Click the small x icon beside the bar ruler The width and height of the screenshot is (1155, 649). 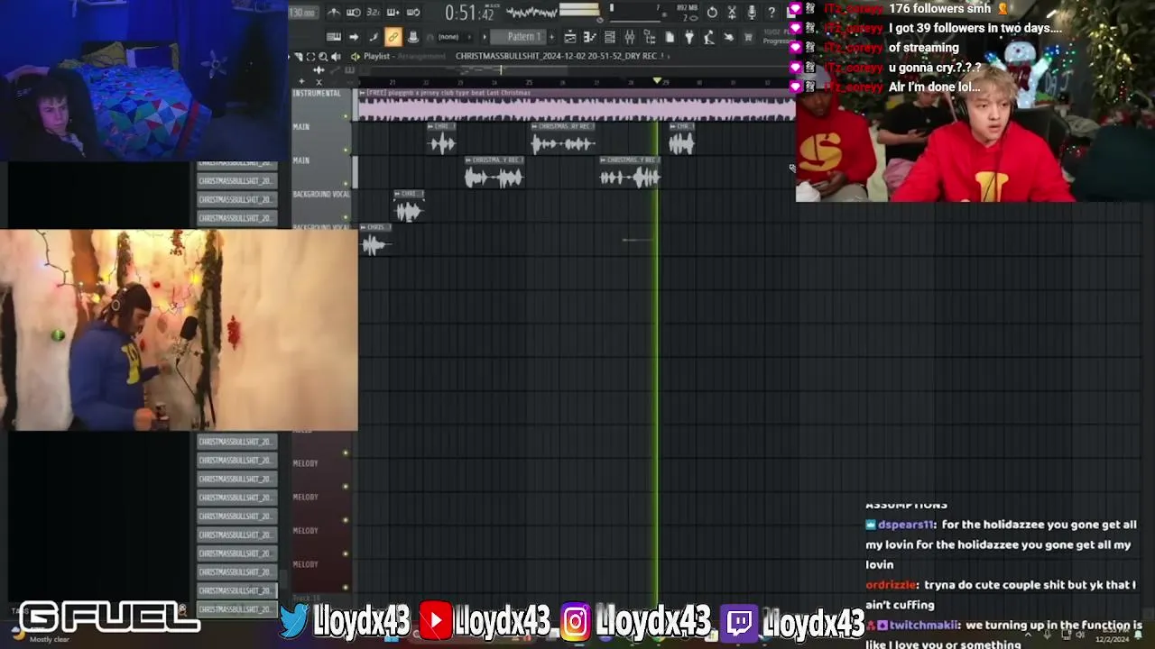pyautogui.click(x=319, y=82)
